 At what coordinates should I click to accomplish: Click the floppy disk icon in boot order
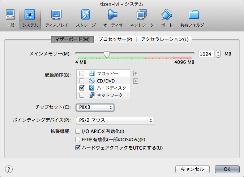91,74
